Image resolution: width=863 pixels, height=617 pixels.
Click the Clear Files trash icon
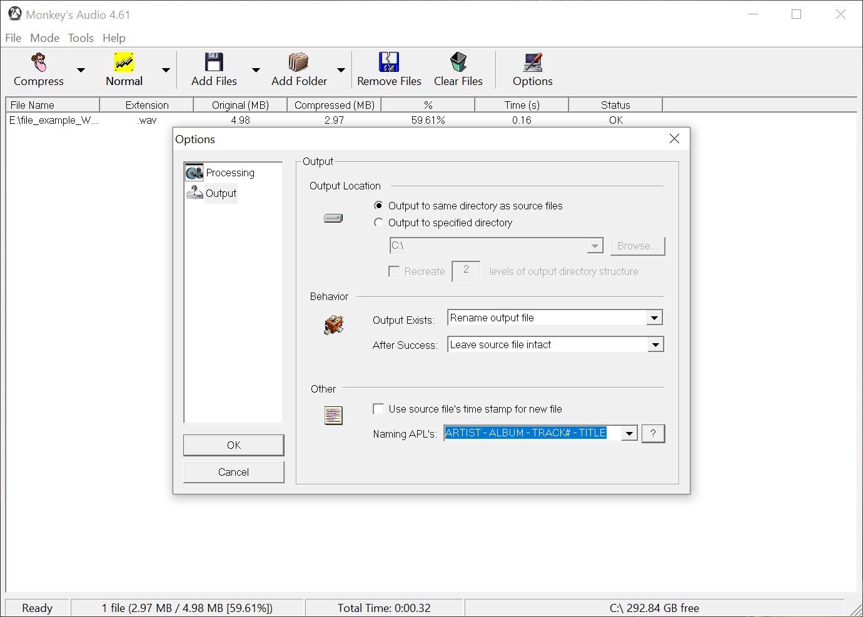tap(458, 63)
